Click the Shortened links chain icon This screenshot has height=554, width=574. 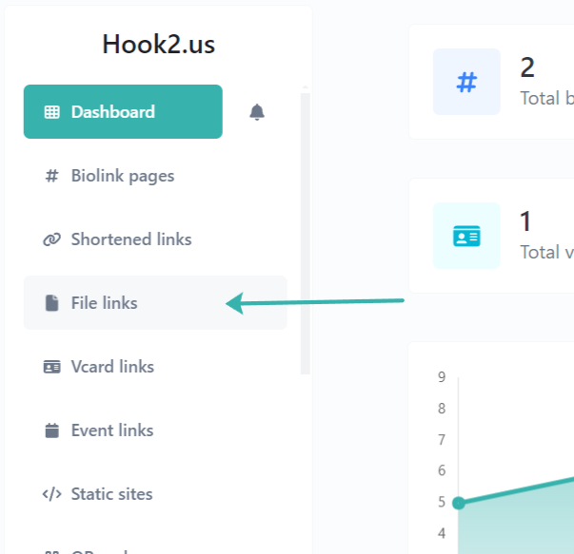[51, 239]
